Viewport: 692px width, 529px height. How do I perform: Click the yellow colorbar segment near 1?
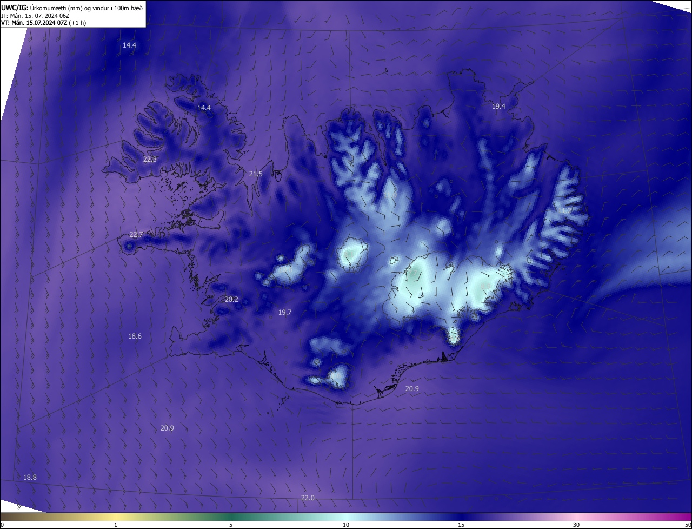click(116, 517)
